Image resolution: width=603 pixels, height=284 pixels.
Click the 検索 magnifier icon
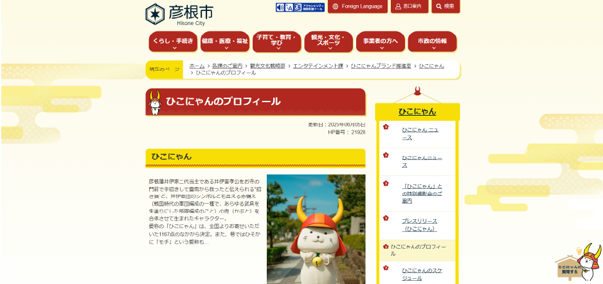[x=438, y=6]
